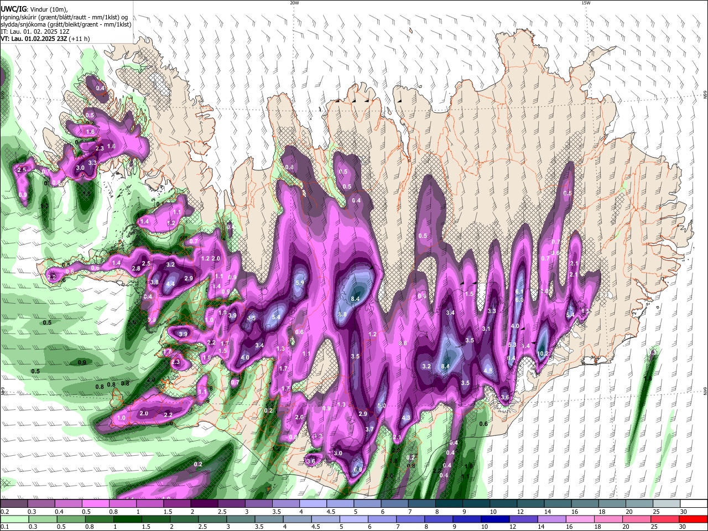Screen dimensions: 708x531
Task: Click the "3.1" precipitation value on the map
Action: point(486,329)
